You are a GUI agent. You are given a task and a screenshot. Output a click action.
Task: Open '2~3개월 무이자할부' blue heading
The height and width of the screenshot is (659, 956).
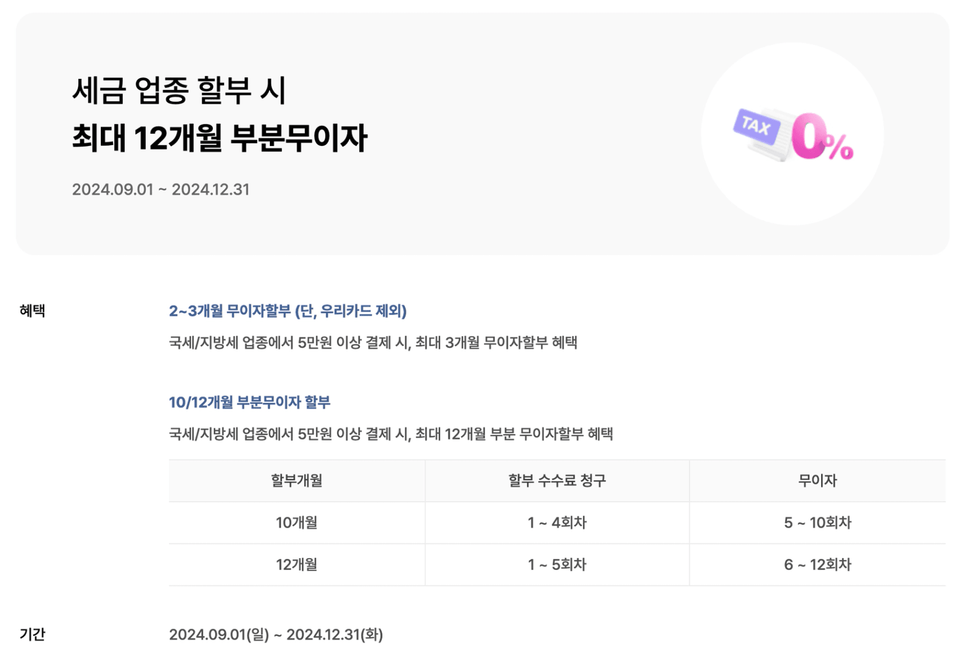(288, 311)
